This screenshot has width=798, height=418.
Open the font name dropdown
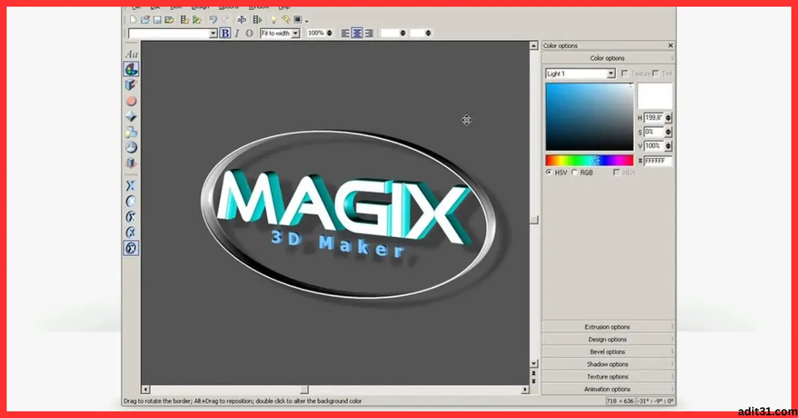tap(213, 33)
